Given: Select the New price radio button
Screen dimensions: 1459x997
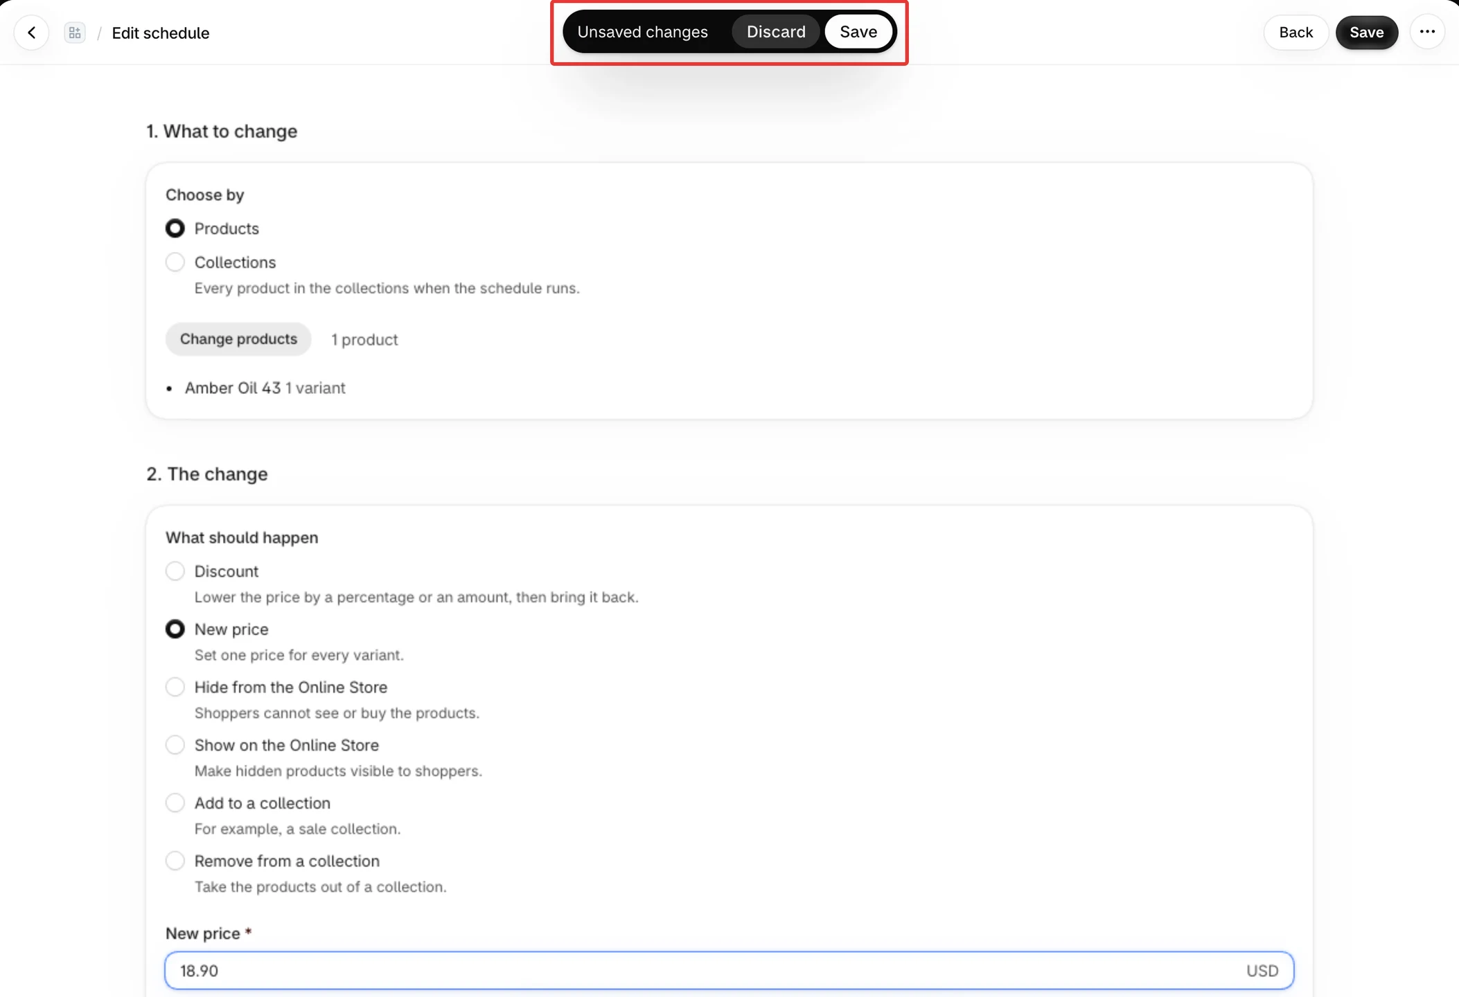Looking at the screenshot, I should tap(175, 629).
